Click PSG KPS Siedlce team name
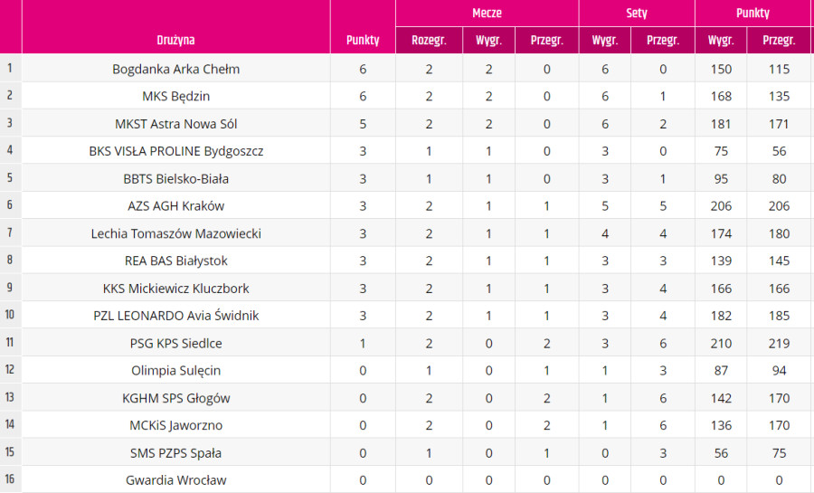The height and width of the screenshot is (493, 814). tap(176, 343)
